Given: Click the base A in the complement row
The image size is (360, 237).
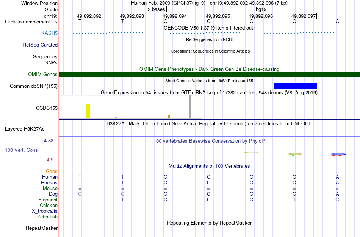Looking at the screenshot, I should coord(337,21).
